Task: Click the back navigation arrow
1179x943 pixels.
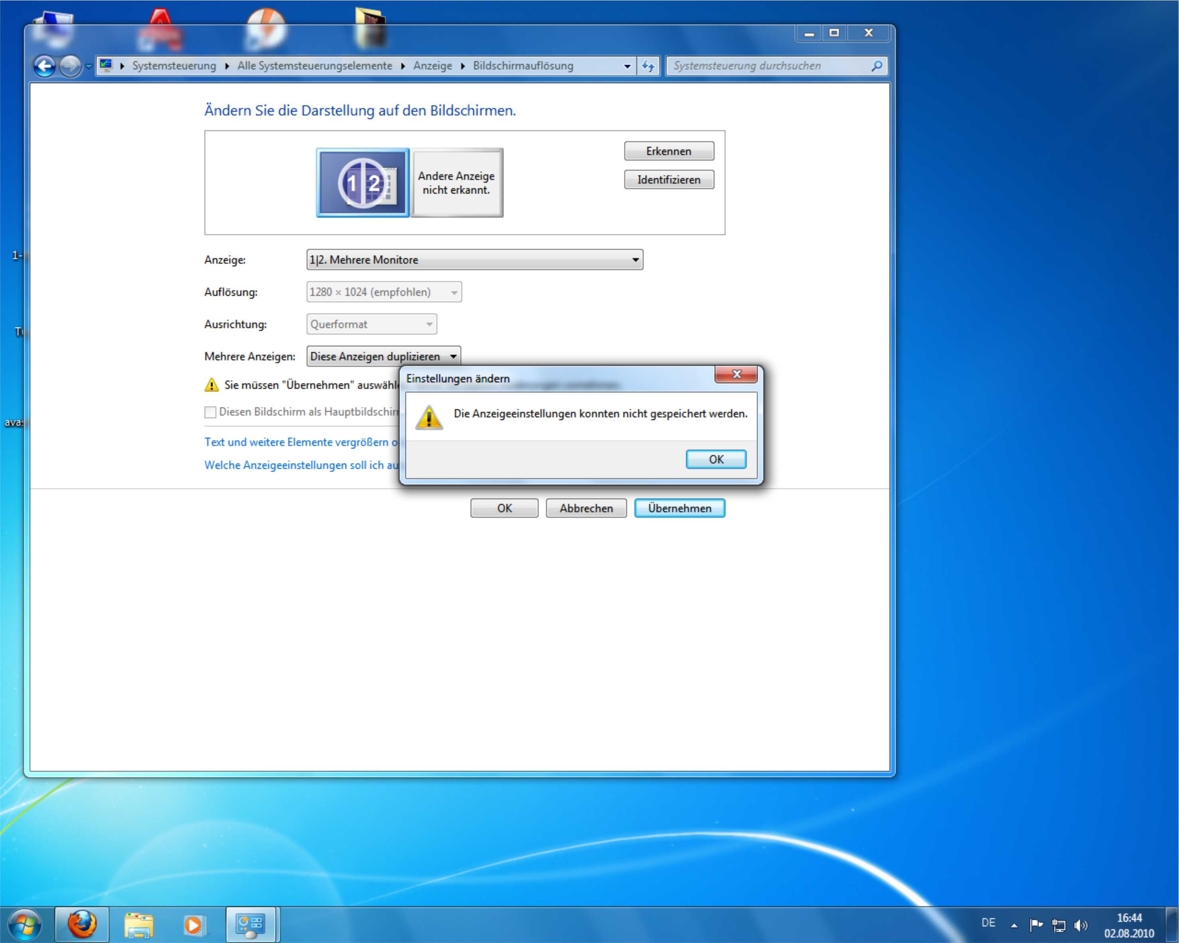Action: [44, 66]
